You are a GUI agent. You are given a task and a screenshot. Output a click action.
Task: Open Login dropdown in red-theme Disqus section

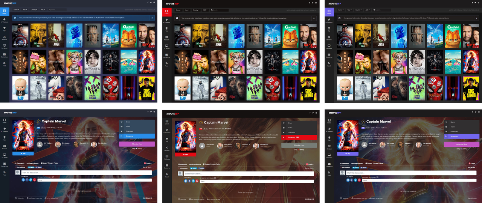coord(310,164)
